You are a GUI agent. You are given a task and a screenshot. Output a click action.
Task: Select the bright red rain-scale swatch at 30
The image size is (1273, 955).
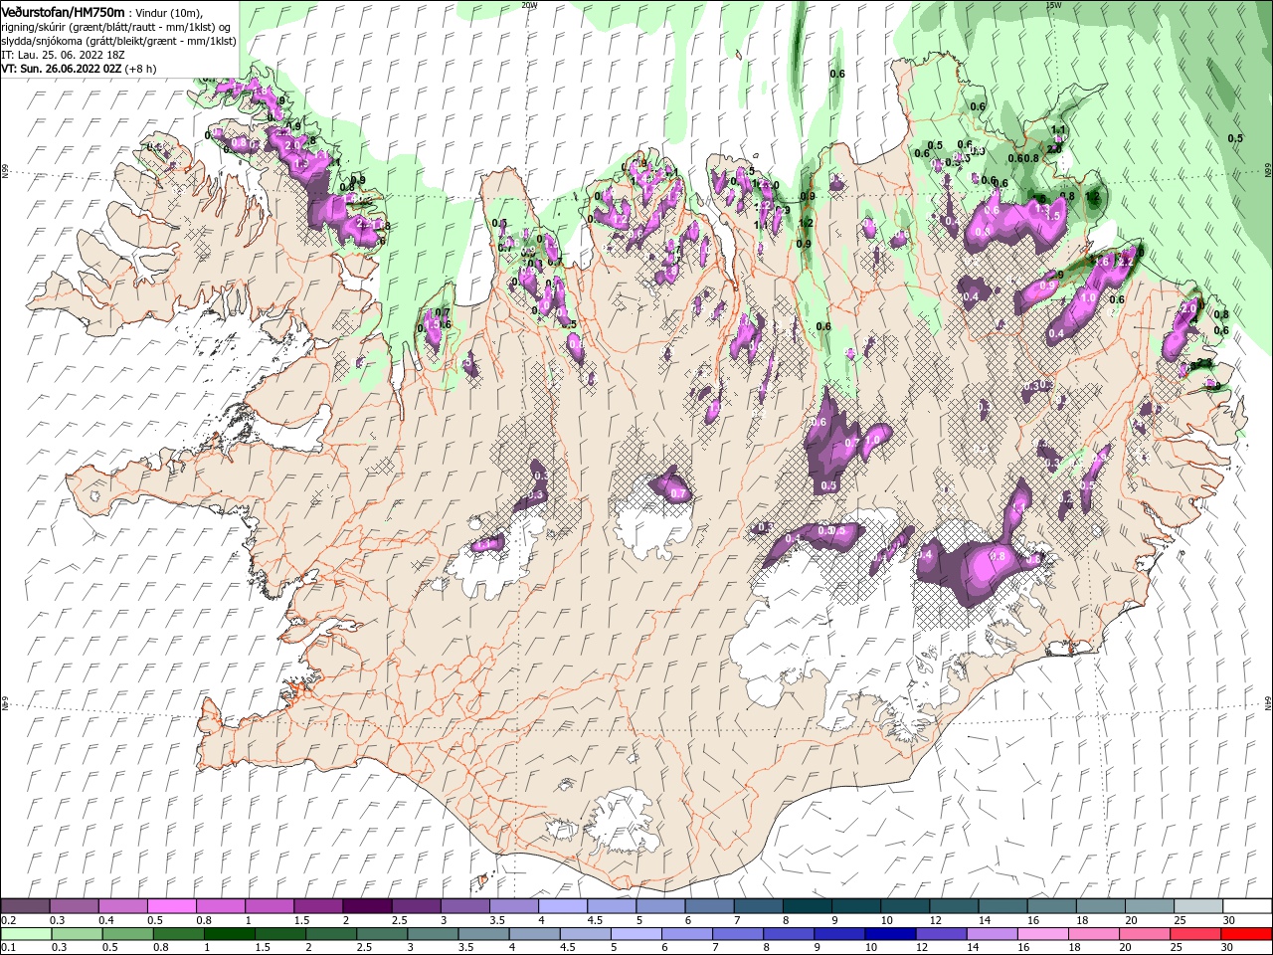click(1245, 934)
